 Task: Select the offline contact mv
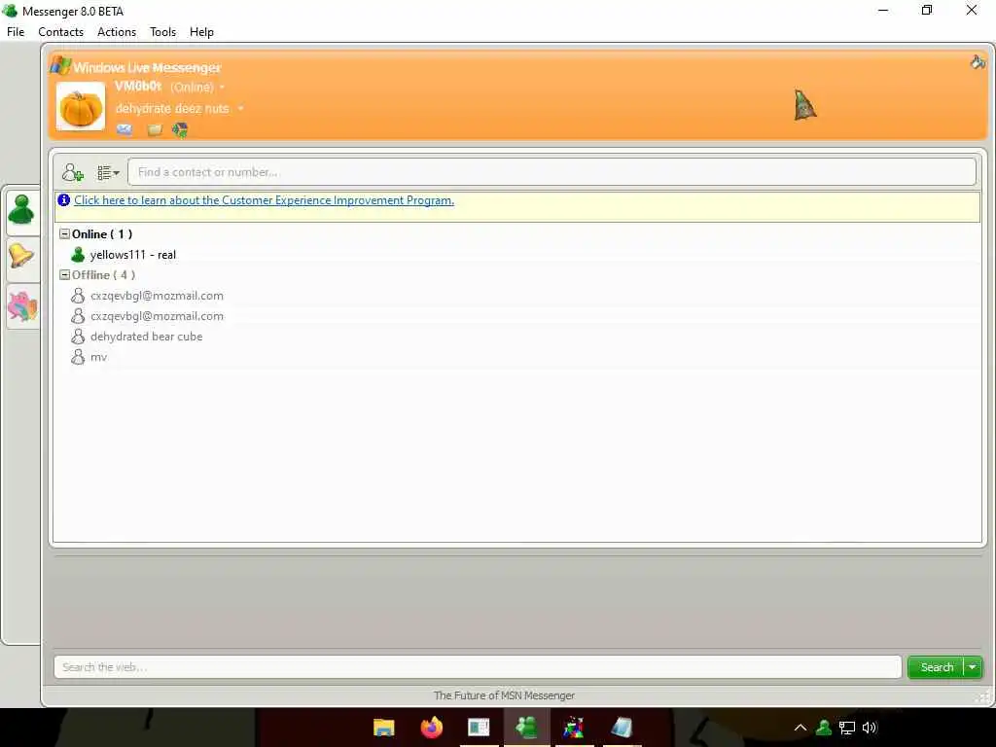(x=98, y=357)
